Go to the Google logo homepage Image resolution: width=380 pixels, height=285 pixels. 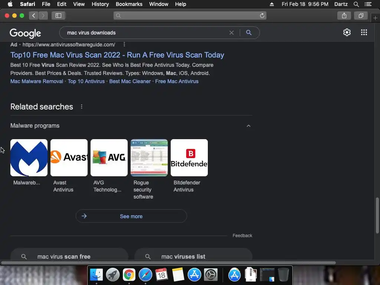coord(25,33)
